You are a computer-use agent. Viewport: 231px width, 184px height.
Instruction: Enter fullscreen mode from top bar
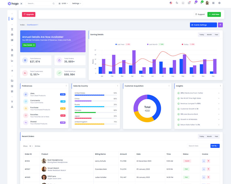(183, 3)
